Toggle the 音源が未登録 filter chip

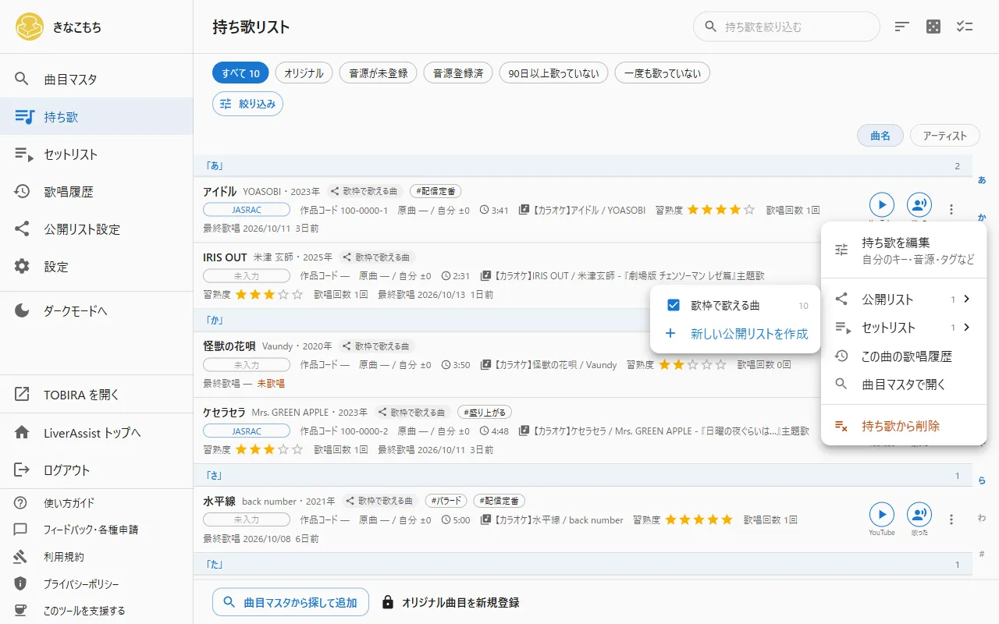(x=379, y=73)
